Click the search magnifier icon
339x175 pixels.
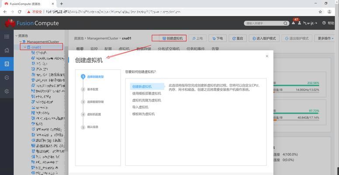pos(285,23)
